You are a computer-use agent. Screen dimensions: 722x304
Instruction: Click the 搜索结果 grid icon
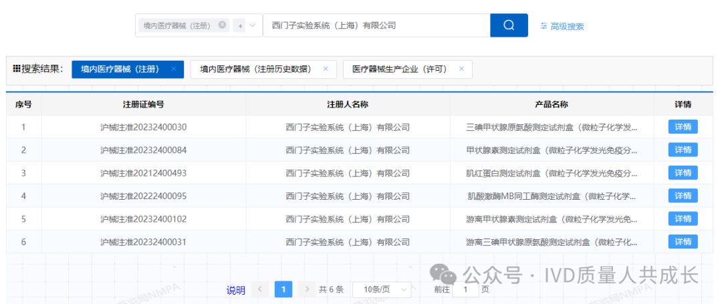pos(16,69)
